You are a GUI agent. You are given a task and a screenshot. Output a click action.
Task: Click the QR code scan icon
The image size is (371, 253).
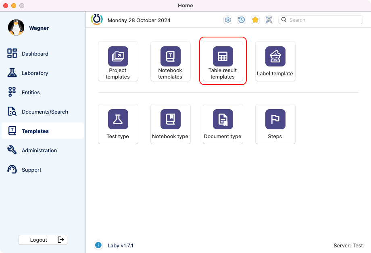point(269,20)
